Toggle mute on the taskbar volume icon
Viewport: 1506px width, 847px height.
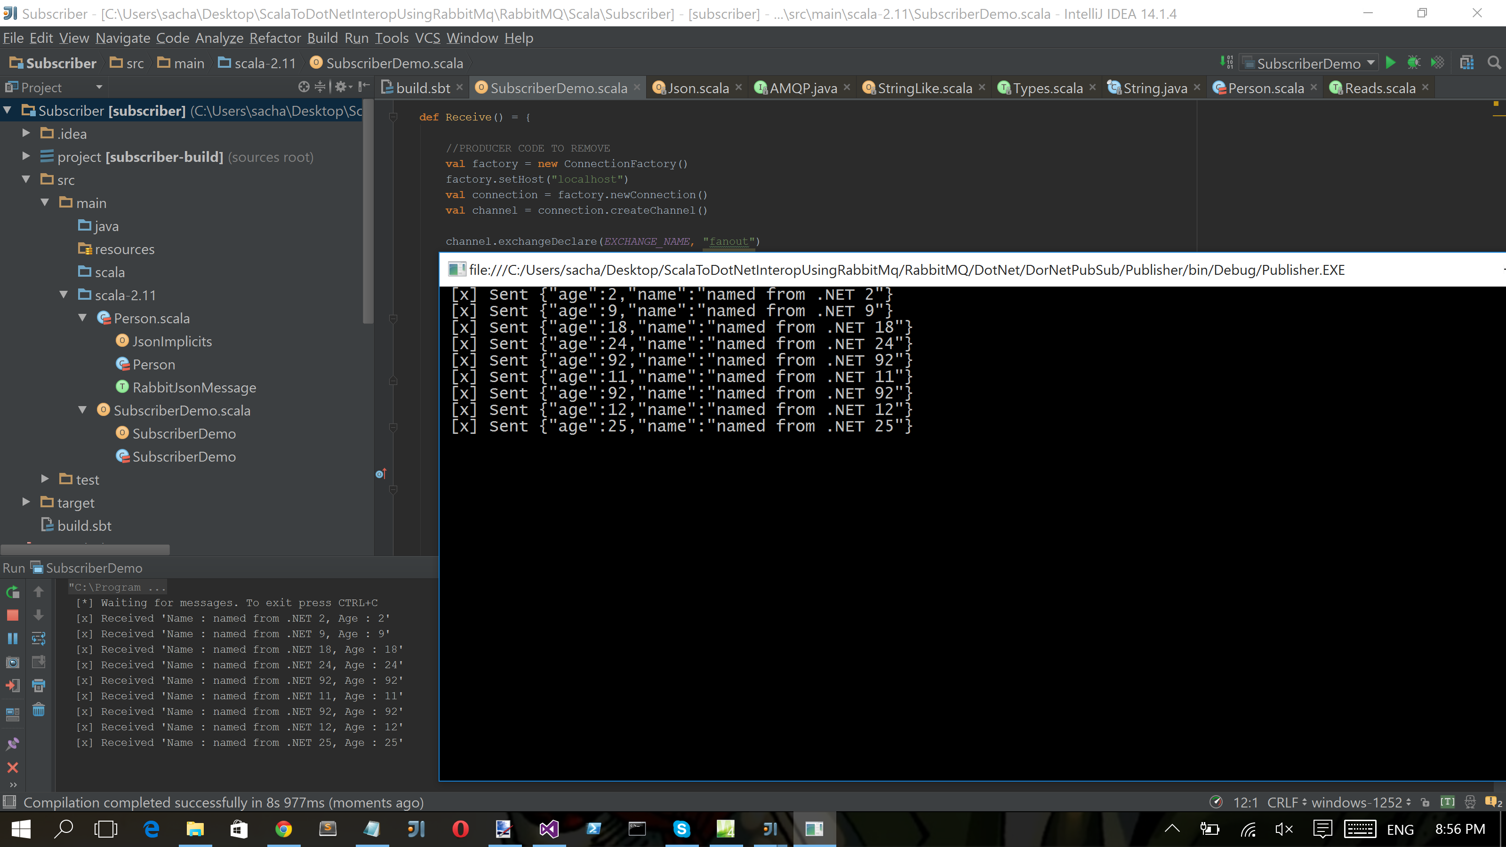[x=1284, y=829]
